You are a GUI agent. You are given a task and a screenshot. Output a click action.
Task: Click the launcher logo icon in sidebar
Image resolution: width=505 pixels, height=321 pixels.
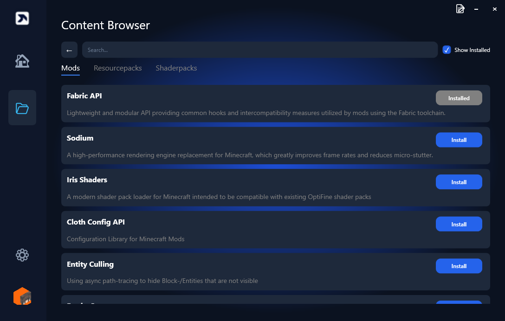[22, 19]
